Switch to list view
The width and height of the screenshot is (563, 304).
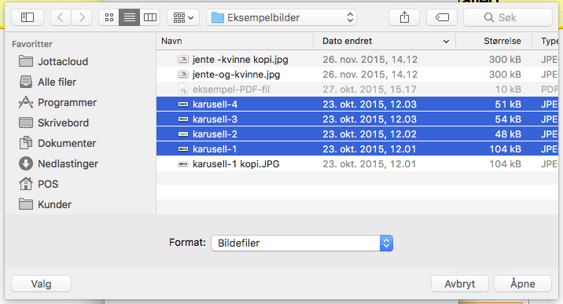point(130,17)
